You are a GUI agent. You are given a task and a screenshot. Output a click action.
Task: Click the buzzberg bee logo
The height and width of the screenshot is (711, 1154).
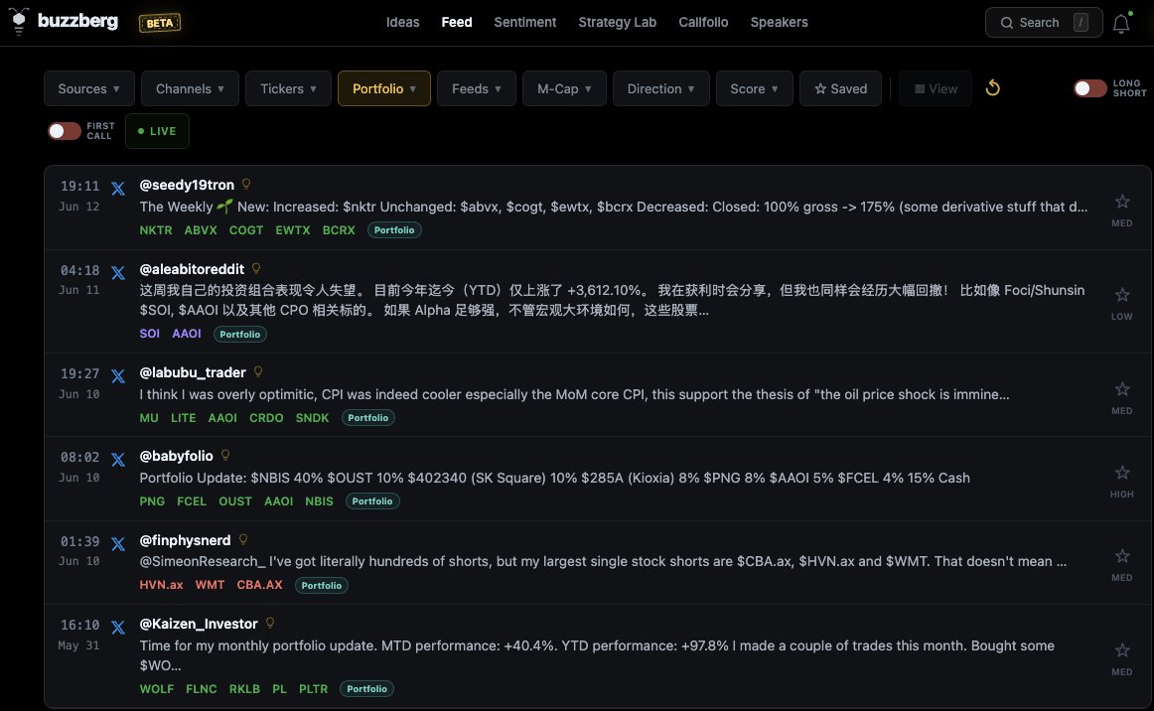click(x=19, y=21)
